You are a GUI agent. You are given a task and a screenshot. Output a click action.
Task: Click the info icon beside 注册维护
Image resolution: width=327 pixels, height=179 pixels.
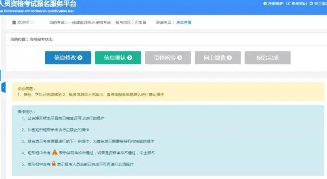tap(265, 4)
